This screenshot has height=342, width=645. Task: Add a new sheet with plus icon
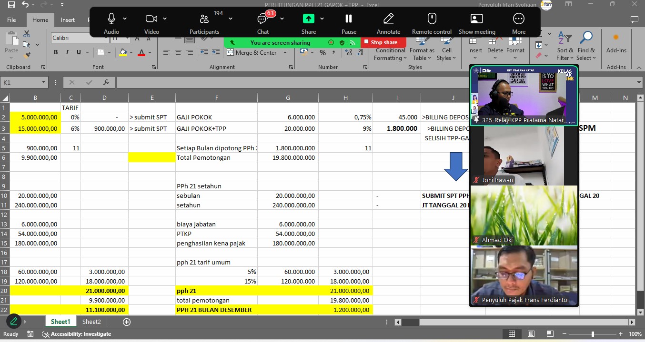(x=127, y=322)
